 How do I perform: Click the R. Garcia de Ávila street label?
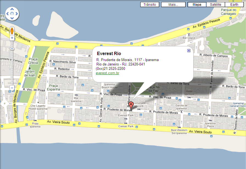(x=101, y=110)
